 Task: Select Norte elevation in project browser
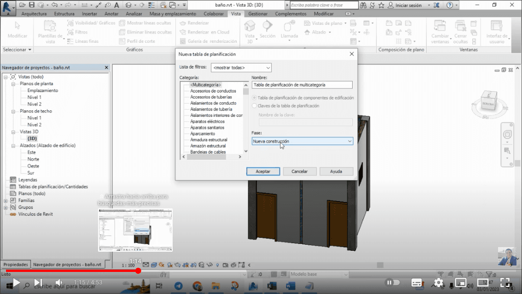(x=33, y=159)
